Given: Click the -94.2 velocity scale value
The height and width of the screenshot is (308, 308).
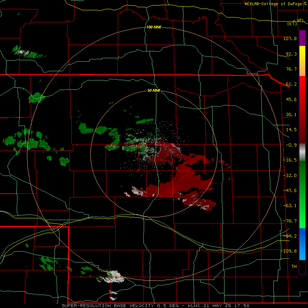Looking at the screenshot, I should pyautogui.click(x=290, y=236).
